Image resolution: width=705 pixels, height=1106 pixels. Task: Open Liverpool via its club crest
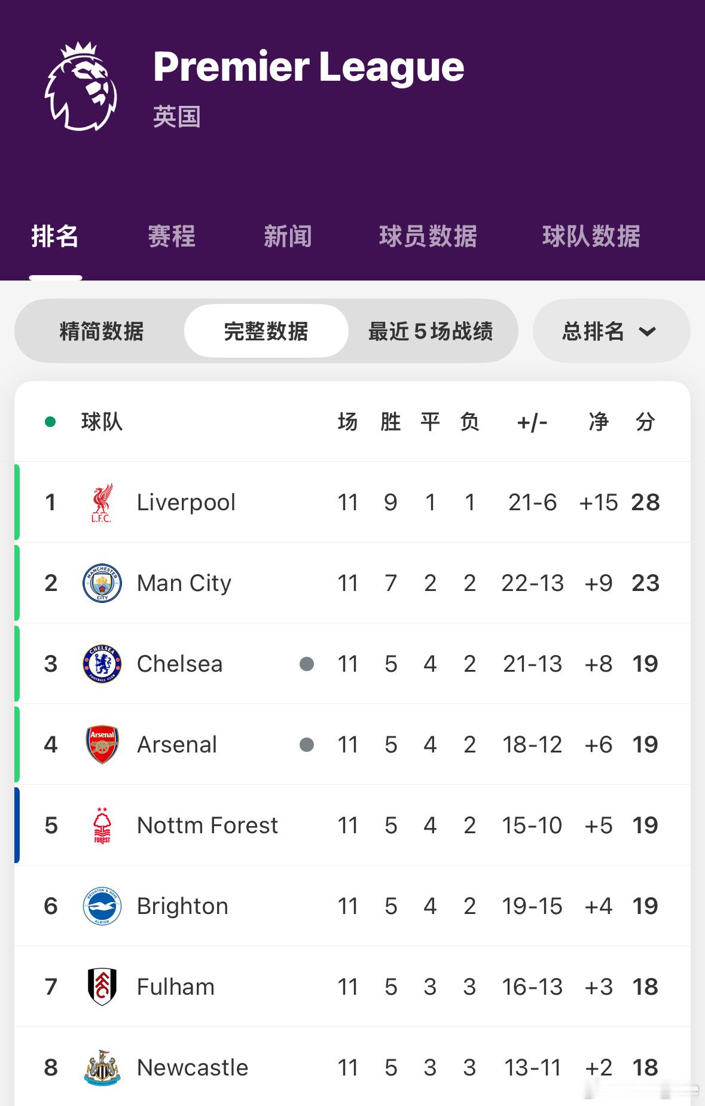coord(102,502)
